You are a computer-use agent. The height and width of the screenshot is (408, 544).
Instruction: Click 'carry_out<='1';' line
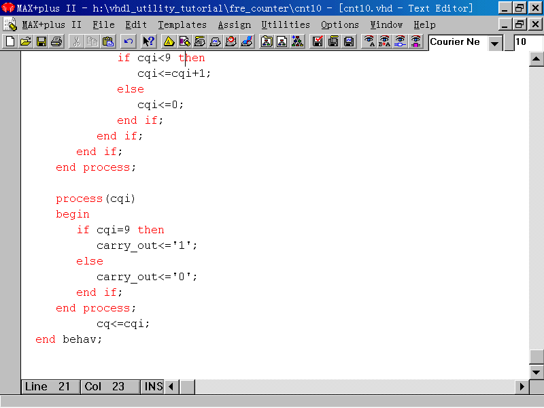coord(147,245)
